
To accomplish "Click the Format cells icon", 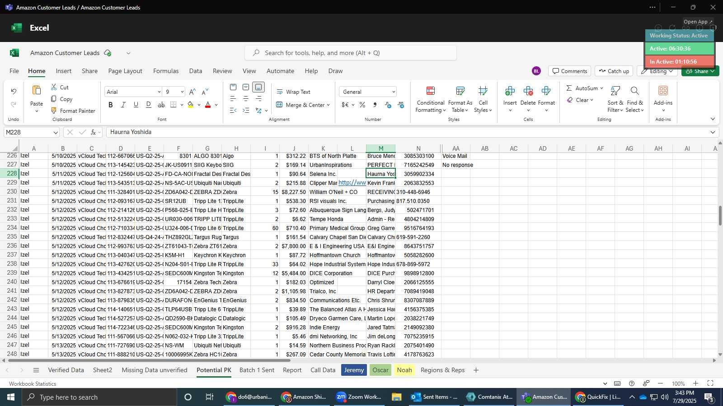I will [x=546, y=92].
